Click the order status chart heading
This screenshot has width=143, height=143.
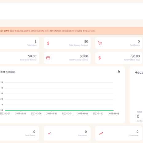pos(7,72)
